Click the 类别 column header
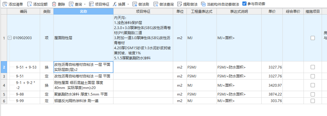Image resolution: width=327 pixels, height=116 pixels. pos(47,12)
